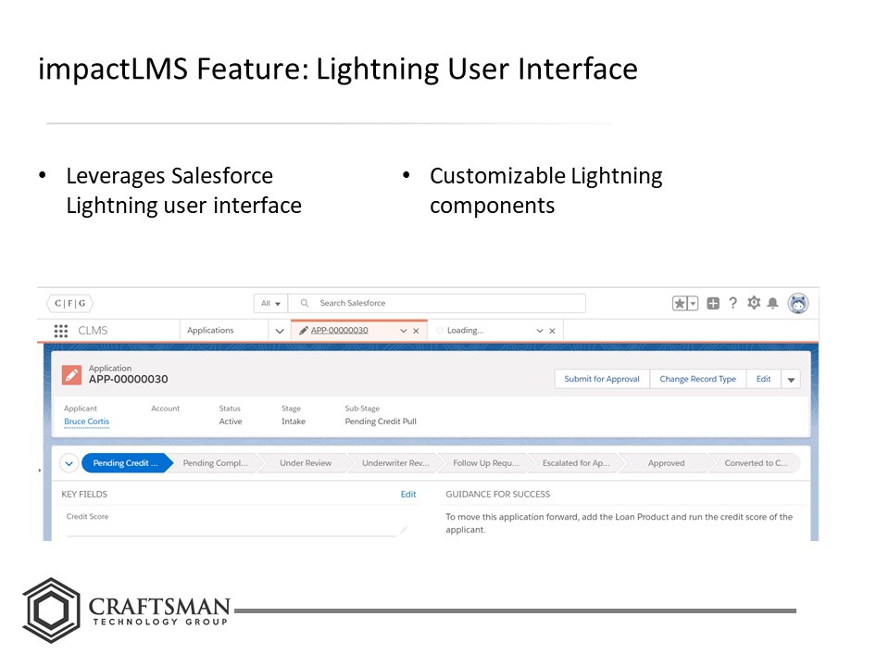
Task: Open the Setup gear icon
Action: point(754,303)
